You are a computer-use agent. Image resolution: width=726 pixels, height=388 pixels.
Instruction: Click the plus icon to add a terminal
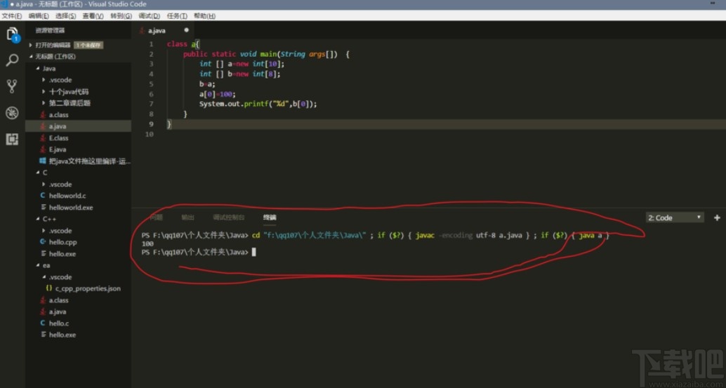click(717, 218)
